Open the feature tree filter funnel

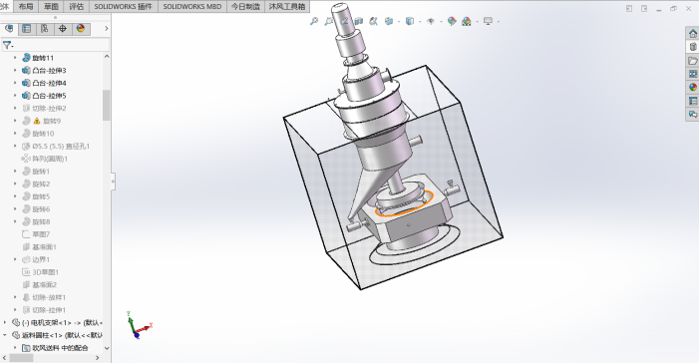(x=8, y=45)
